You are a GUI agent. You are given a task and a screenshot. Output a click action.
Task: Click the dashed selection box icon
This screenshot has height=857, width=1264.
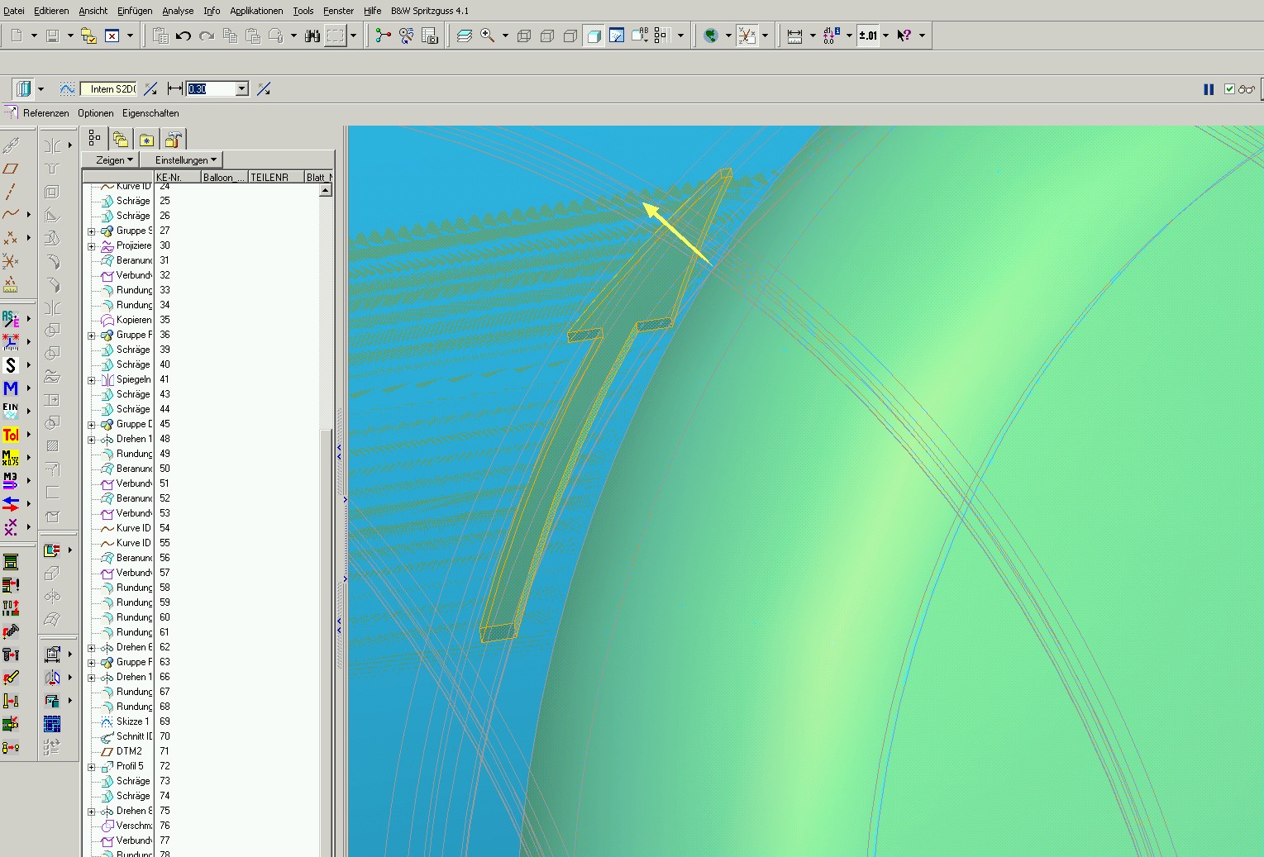coord(335,36)
